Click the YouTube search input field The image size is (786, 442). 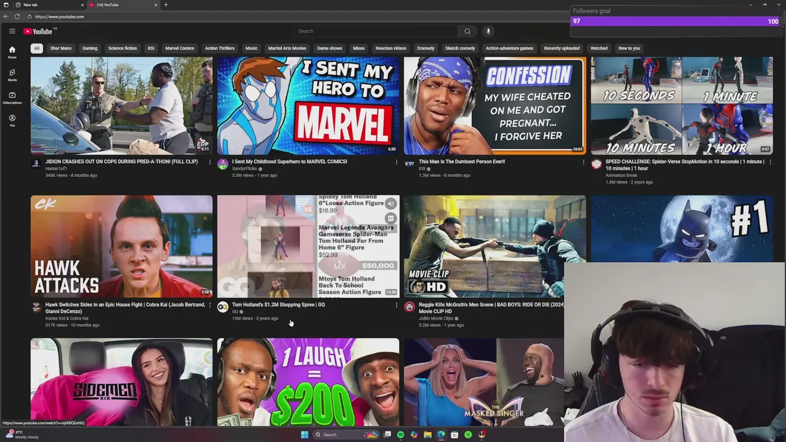pyautogui.click(x=376, y=31)
